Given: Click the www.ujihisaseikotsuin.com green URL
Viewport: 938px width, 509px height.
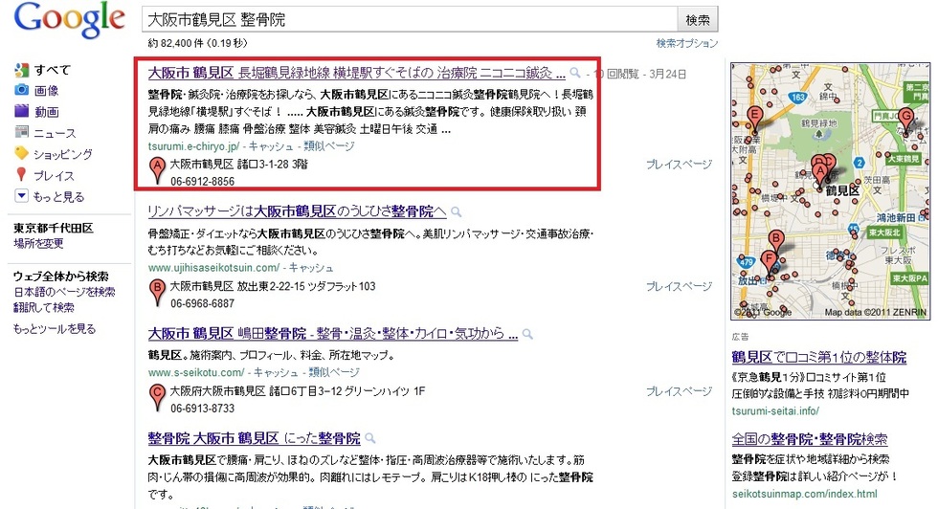Looking at the screenshot, I should coord(213,268).
